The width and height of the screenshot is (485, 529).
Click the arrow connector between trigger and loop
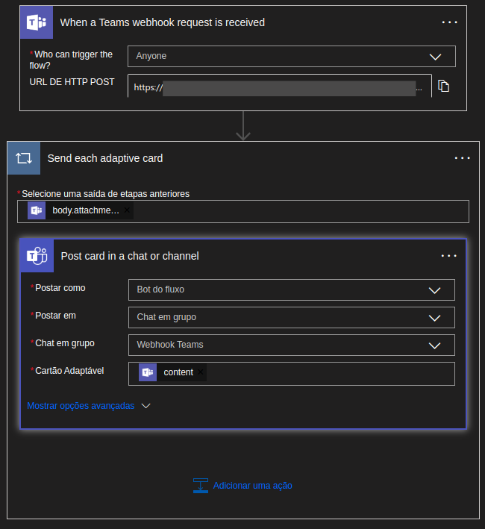click(x=242, y=126)
